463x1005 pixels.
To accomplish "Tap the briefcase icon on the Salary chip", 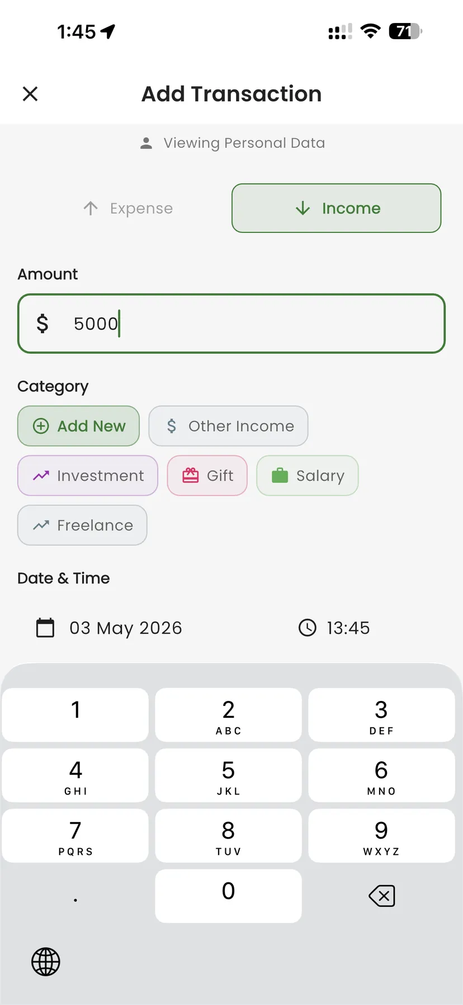I will (280, 475).
